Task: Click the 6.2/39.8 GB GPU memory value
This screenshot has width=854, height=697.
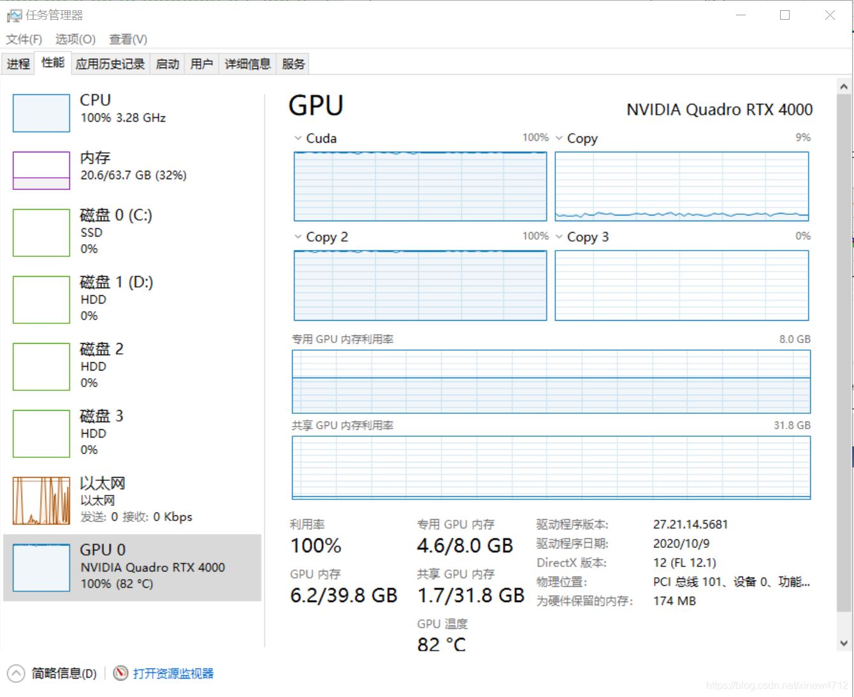Action: [344, 596]
